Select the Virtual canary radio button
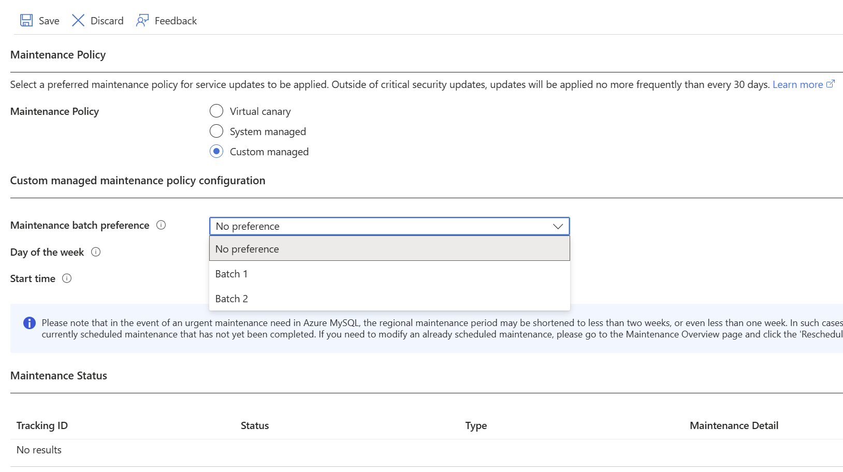843x472 pixels. click(216, 111)
